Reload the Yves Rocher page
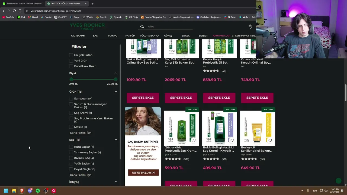Screen dimensions: 347x195 click(x=14, y=11)
